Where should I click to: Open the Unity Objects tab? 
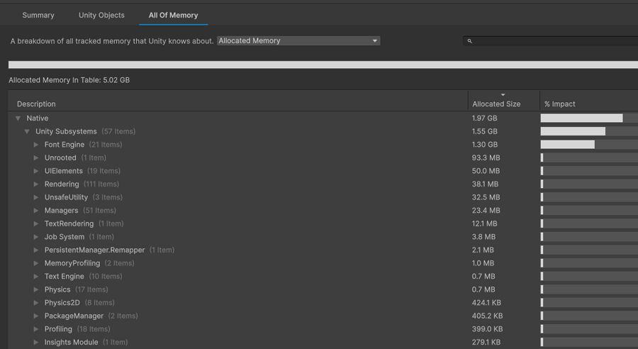pos(101,15)
